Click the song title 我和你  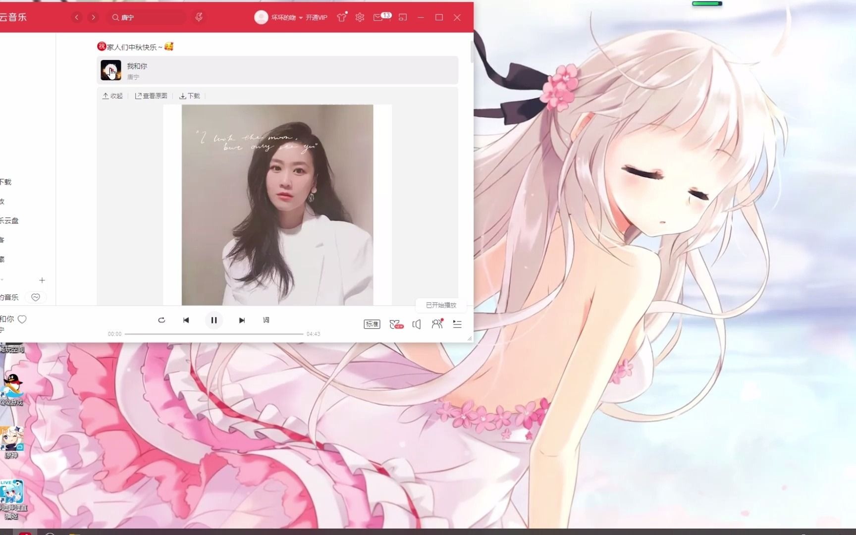click(x=137, y=66)
